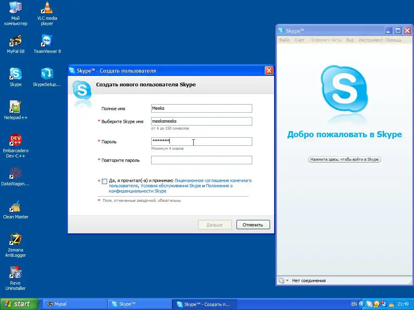This screenshot has width=414, height=310.
Task: Open the Skype desktop shortcut
Action: pyautogui.click(x=16, y=77)
